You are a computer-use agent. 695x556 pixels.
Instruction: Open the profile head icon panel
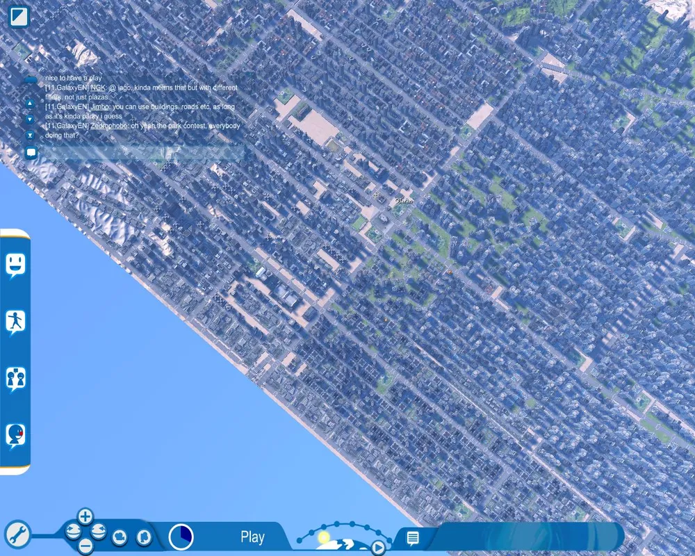(15, 436)
